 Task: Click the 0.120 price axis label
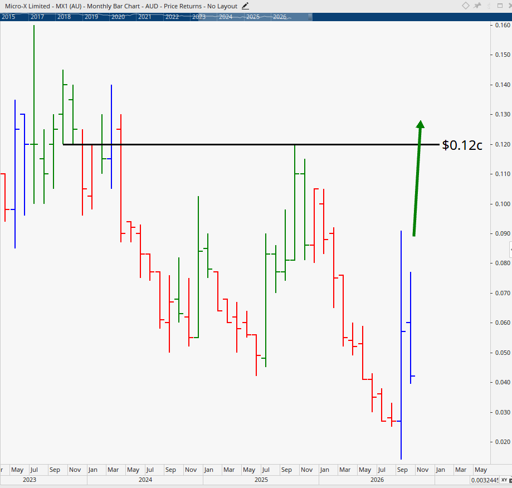[x=503, y=144]
